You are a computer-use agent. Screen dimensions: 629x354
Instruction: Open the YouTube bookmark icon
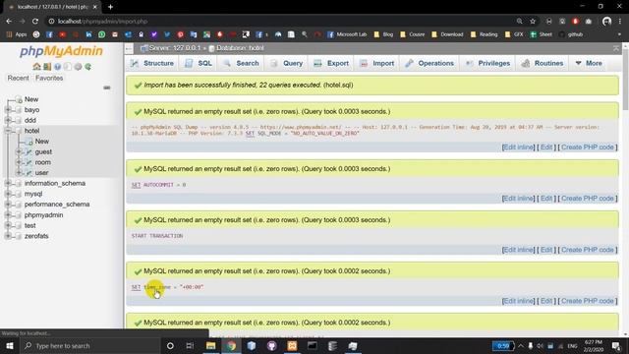[62, 34]
